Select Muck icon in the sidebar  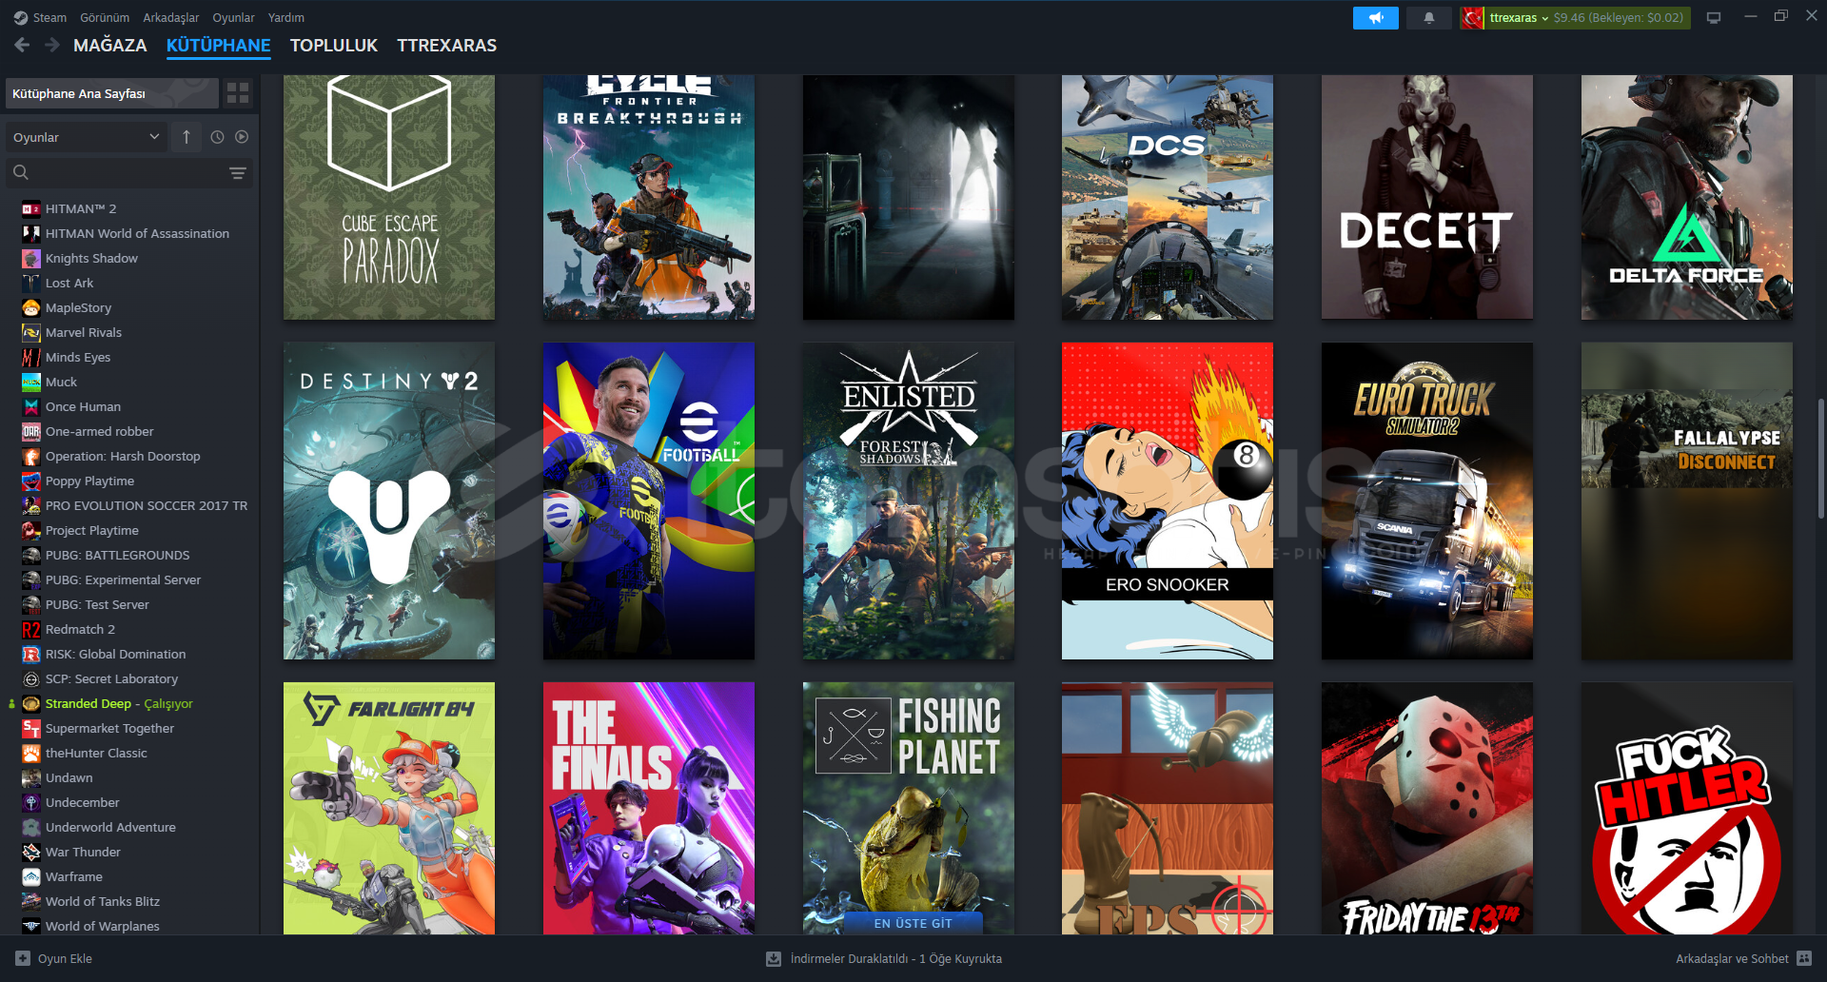(31, 382)
